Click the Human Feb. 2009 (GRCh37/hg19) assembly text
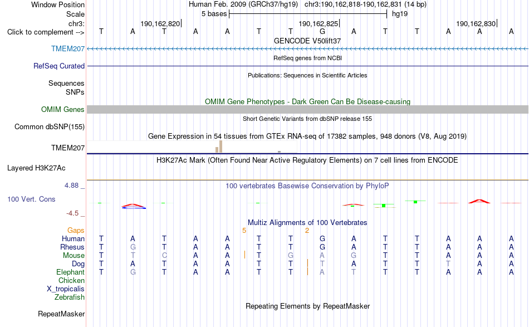This screenshot has width=529, height=327. point(243,4)
